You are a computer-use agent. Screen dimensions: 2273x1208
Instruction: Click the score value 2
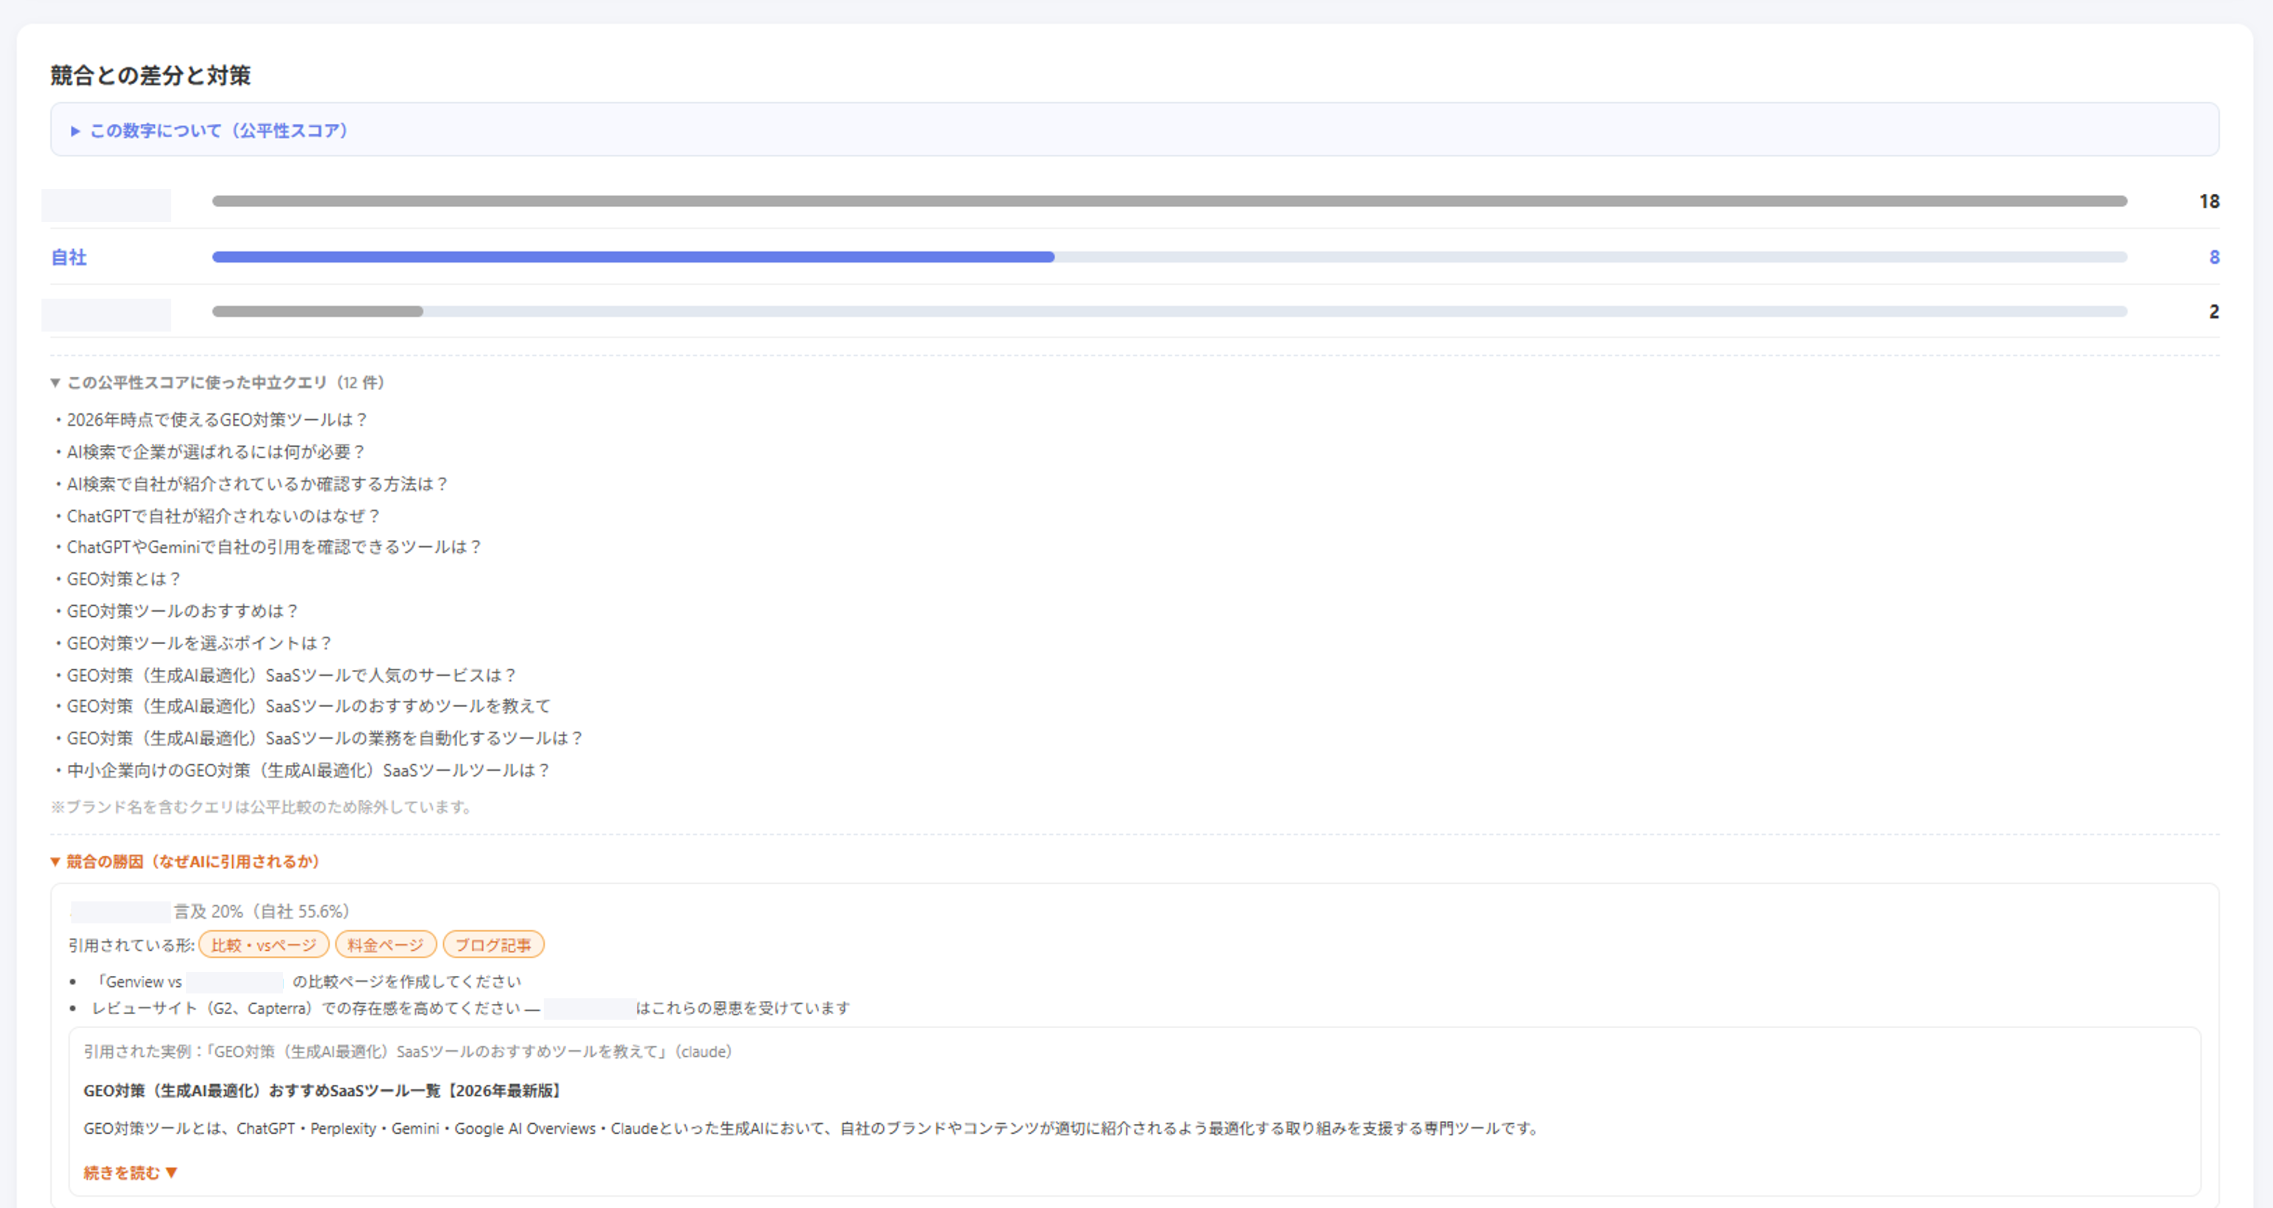(x=2214, y=311)
